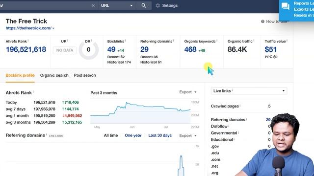Click Crawled pages value 5

pyautogui.click(x=269, y=106)
